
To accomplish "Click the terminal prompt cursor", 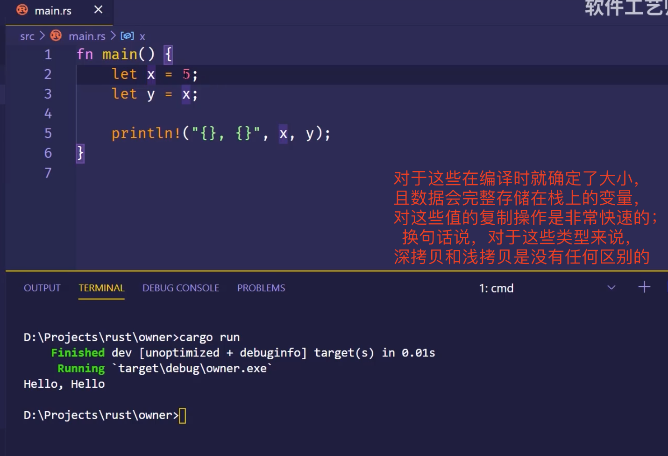I will pos(182,415).
